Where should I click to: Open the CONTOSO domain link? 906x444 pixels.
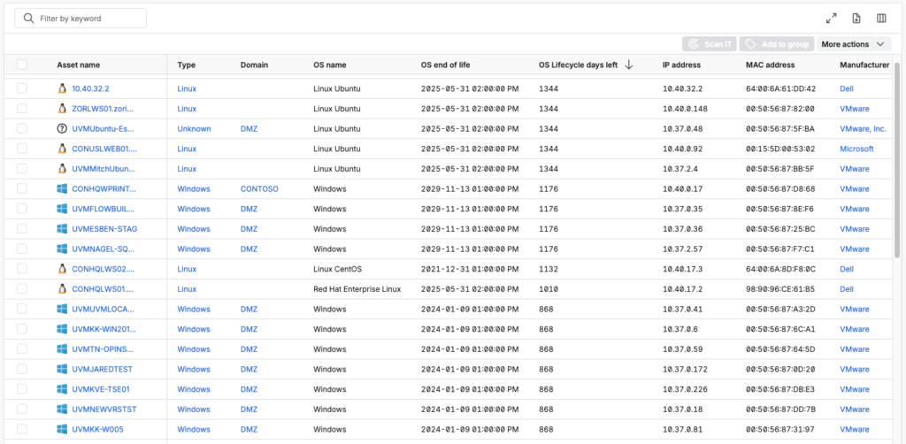click(259, 188)
